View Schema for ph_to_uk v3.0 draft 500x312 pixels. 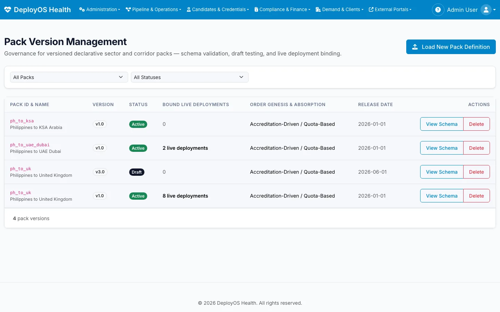[442, 172]
